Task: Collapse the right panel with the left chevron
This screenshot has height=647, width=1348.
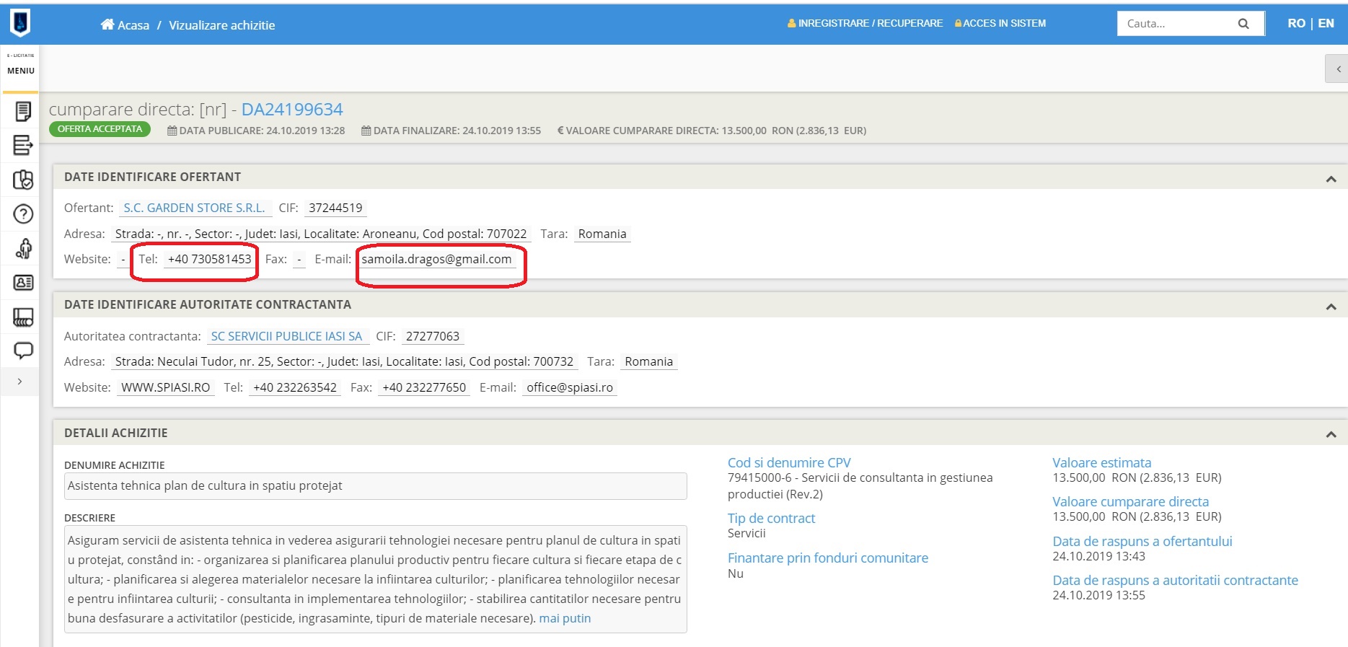Action: click(1339, 69)
